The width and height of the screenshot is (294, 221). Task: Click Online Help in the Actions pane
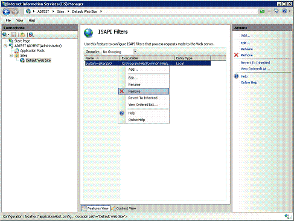[x=249, y=82]
